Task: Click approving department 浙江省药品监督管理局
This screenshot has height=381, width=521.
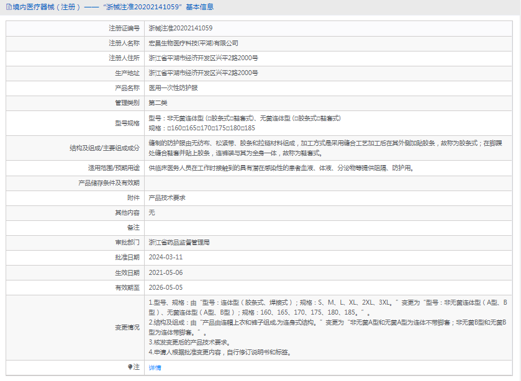Action: pos(179,243)
